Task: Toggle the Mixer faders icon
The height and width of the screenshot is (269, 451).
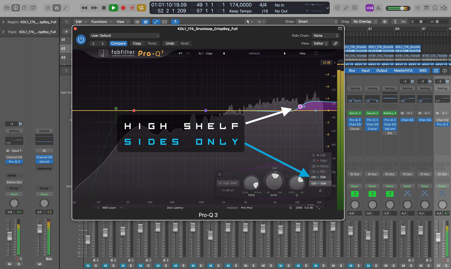Action: tap(57, 8)
